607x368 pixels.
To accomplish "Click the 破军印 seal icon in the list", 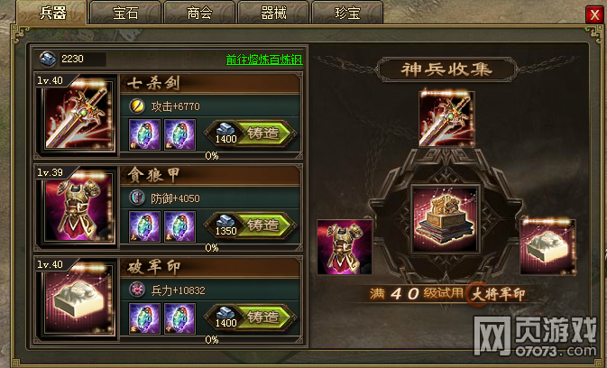I will (x=78, y=299).
